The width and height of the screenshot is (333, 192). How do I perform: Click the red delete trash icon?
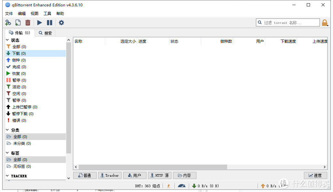(x=28, y=23)
